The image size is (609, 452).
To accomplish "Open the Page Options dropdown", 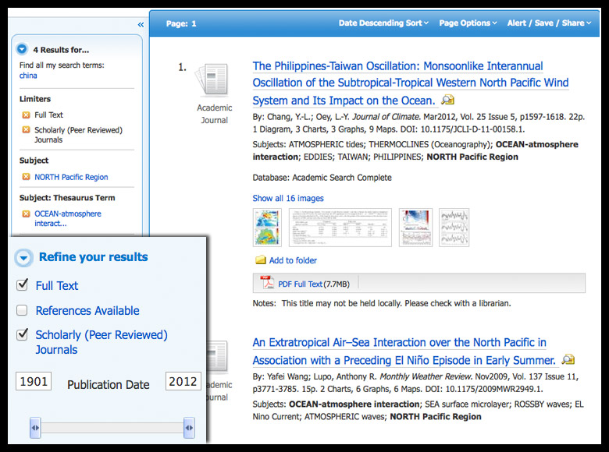I will pos(468,23).
